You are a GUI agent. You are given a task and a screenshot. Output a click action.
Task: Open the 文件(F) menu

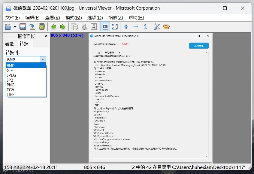(x=13, y=18)
